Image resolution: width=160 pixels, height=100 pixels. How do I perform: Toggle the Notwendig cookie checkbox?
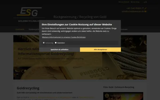44,43
